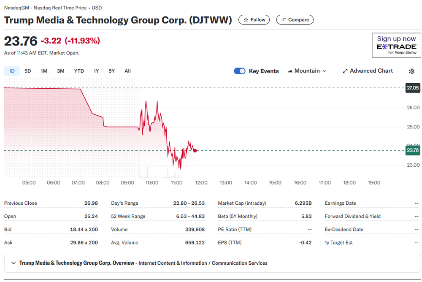Switch to the 5D time range
The height and width of the screenshot is (282, 422).
point(28,71)
